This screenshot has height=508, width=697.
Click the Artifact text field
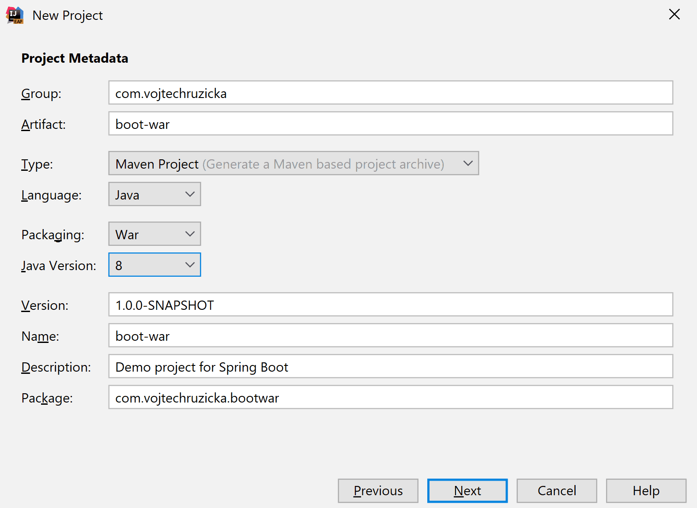click(x=390, y=124)
